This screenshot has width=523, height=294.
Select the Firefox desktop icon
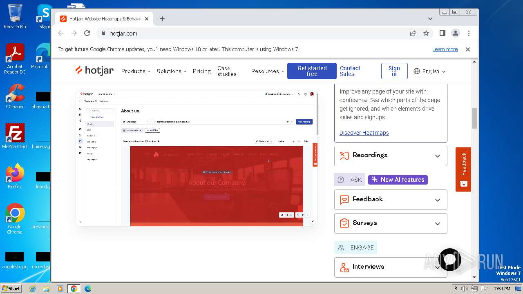(15, 176)
